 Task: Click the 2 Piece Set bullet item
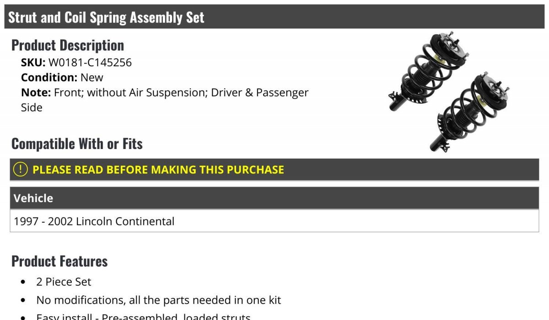coord(64,282)
